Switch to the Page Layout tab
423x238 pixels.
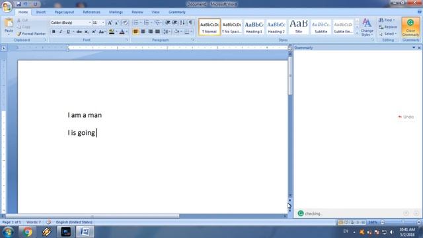pyautogui.click(x=64, y=12)
